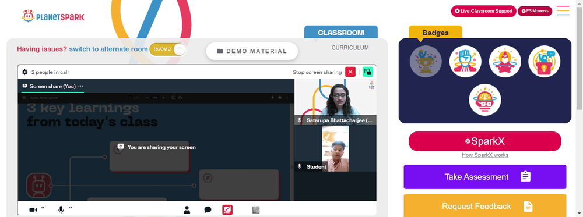
Task: Toggle the camera icon in call bar
Action: [x=33, y=210]
